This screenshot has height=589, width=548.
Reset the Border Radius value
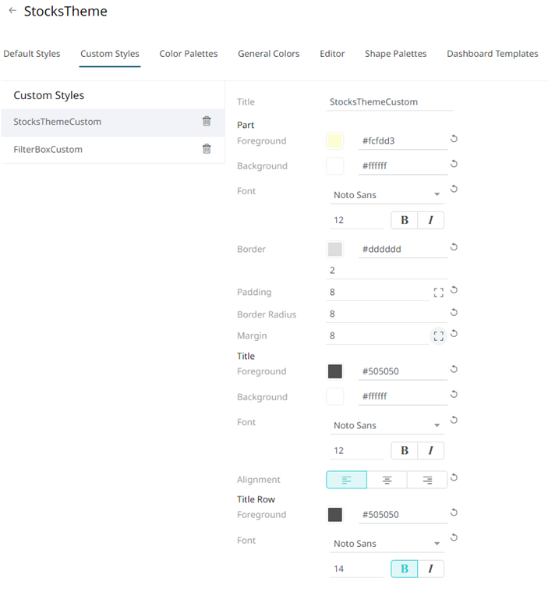(x=454, y=312)
